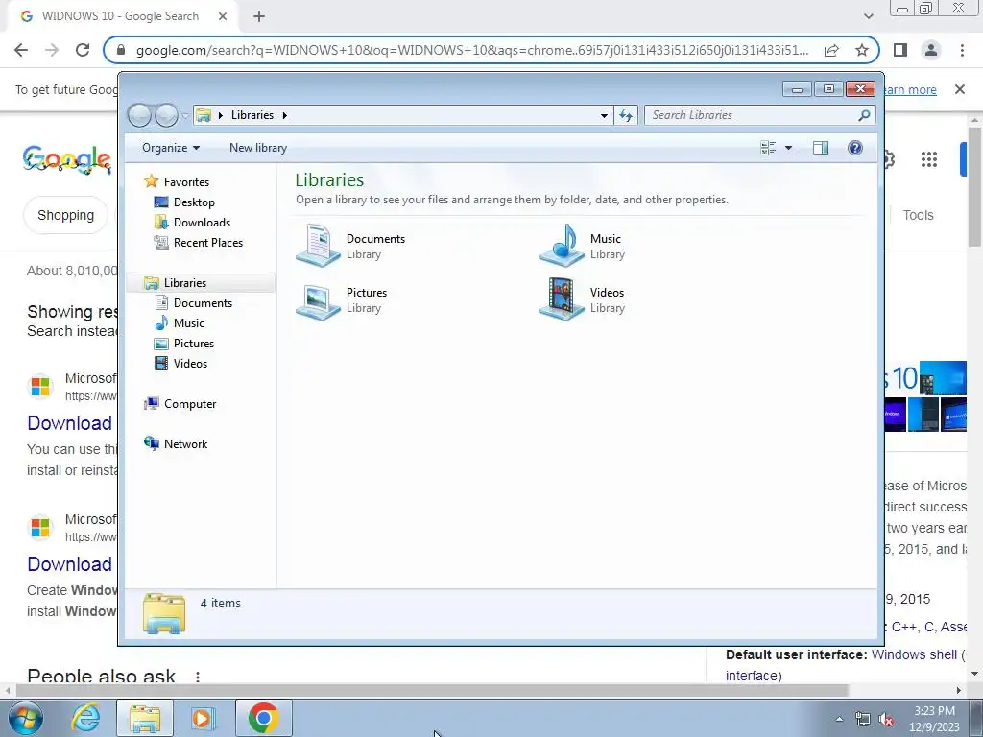983x737 pixels.
Task: Open Chrome profile avatar
Action: click(931, 50)
